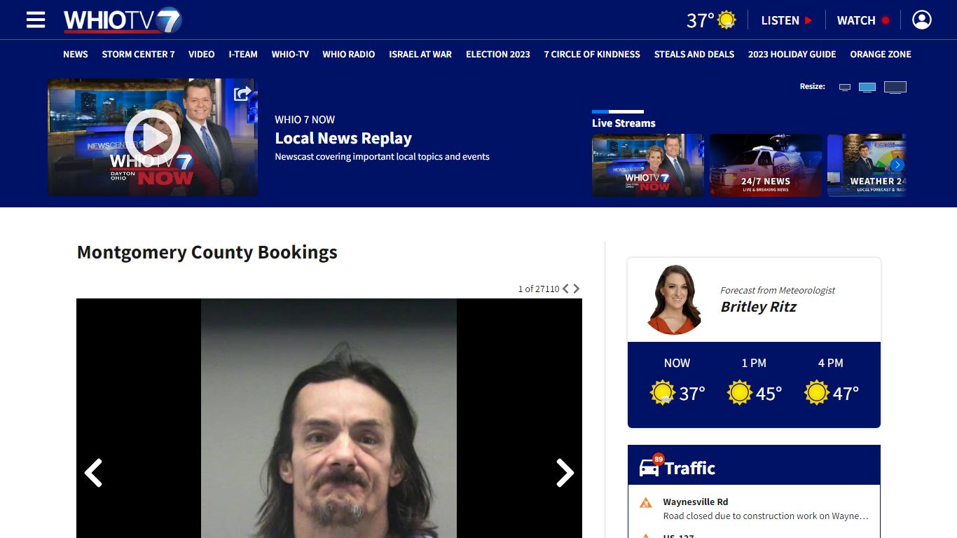Click the 'Road closed due to construction' text

click(x=766, y=516)
